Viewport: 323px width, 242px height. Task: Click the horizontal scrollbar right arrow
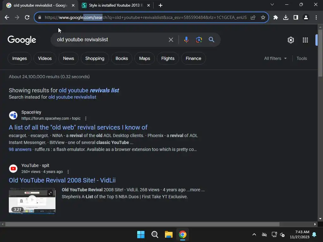click(315, 224)
